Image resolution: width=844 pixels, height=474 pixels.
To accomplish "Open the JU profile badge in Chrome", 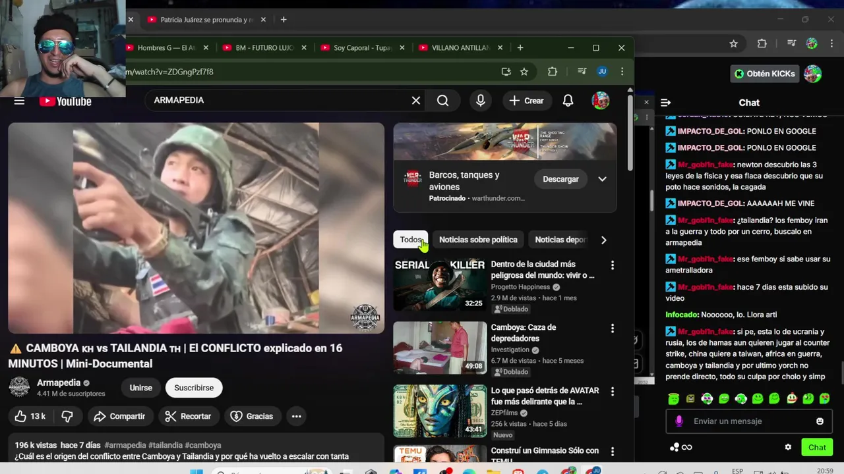I will pyautogui.click(x=602, y=71).
